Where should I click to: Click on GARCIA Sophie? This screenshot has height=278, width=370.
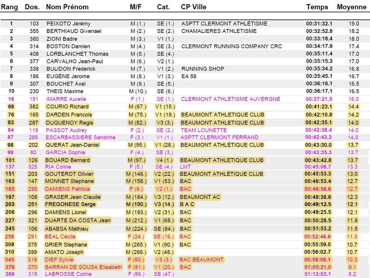point(65,152)
